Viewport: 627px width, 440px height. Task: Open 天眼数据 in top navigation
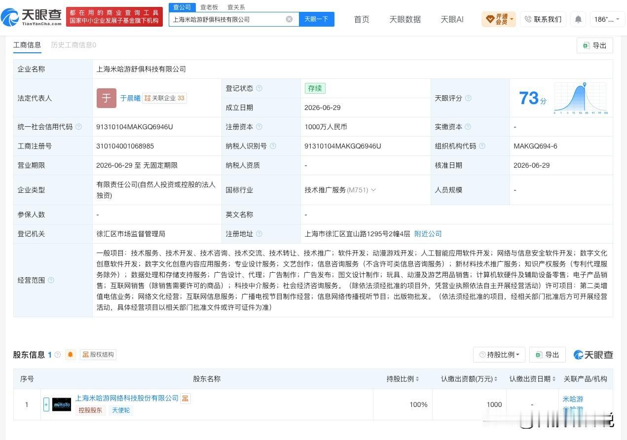click(405, 19)
